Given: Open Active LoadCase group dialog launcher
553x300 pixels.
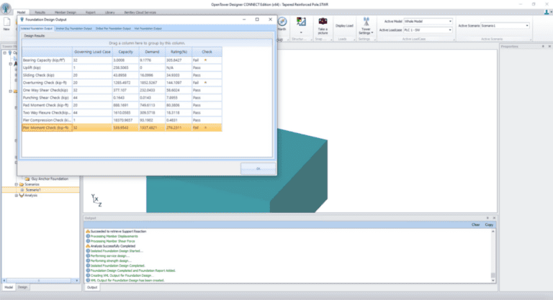Looking at the screenshot, I should point(454,39).
